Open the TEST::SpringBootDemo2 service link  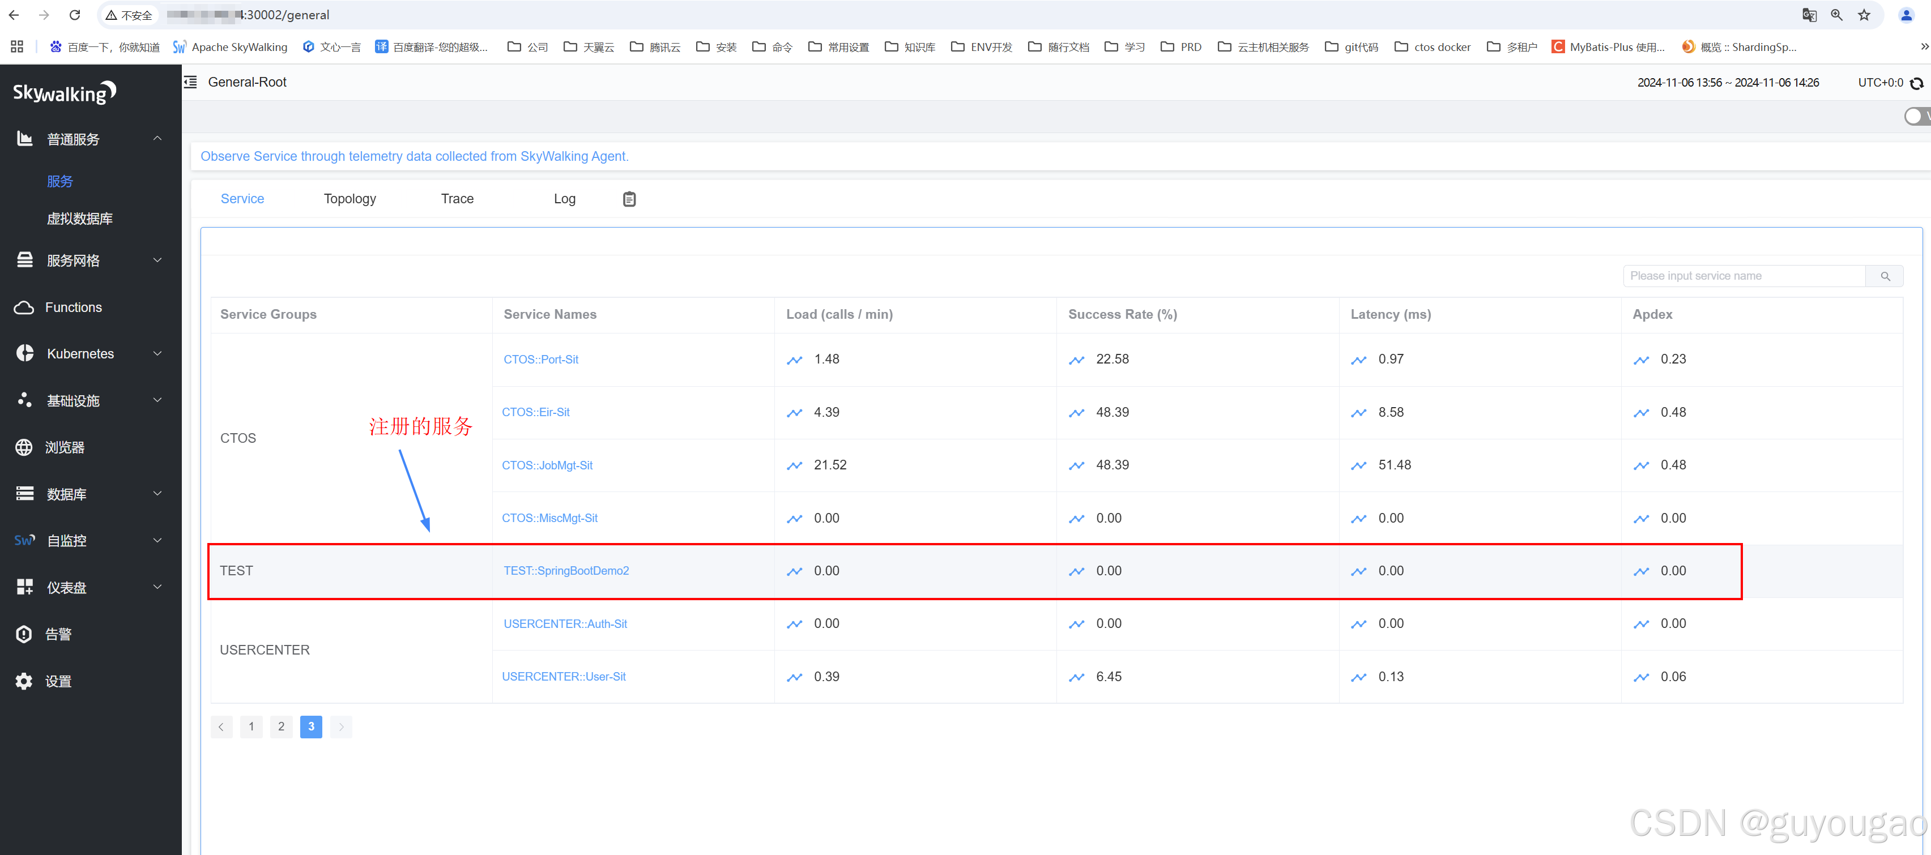(x=566, y=570)
